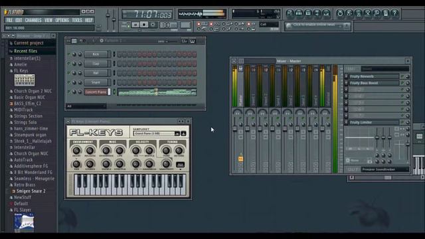Mute the Clap channel LED
This screenshot has width=425, height=239.
pos(68,64)
